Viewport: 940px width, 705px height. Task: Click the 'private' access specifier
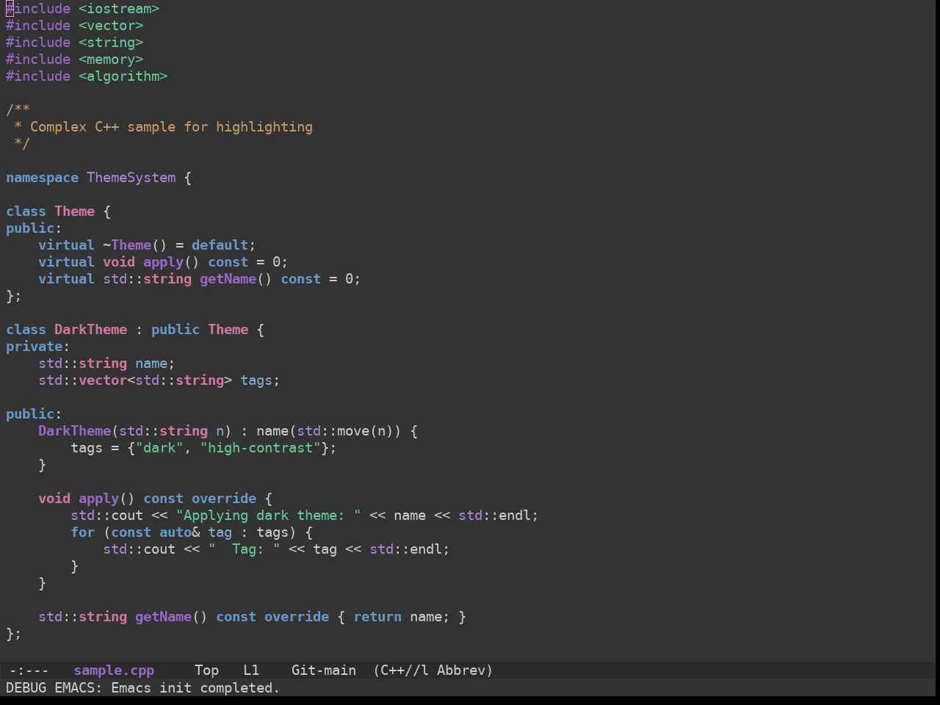point(34,347)
